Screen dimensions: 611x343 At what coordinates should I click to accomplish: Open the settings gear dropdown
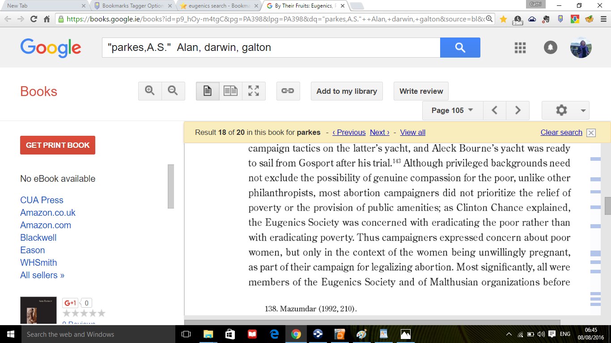[565, 110]
